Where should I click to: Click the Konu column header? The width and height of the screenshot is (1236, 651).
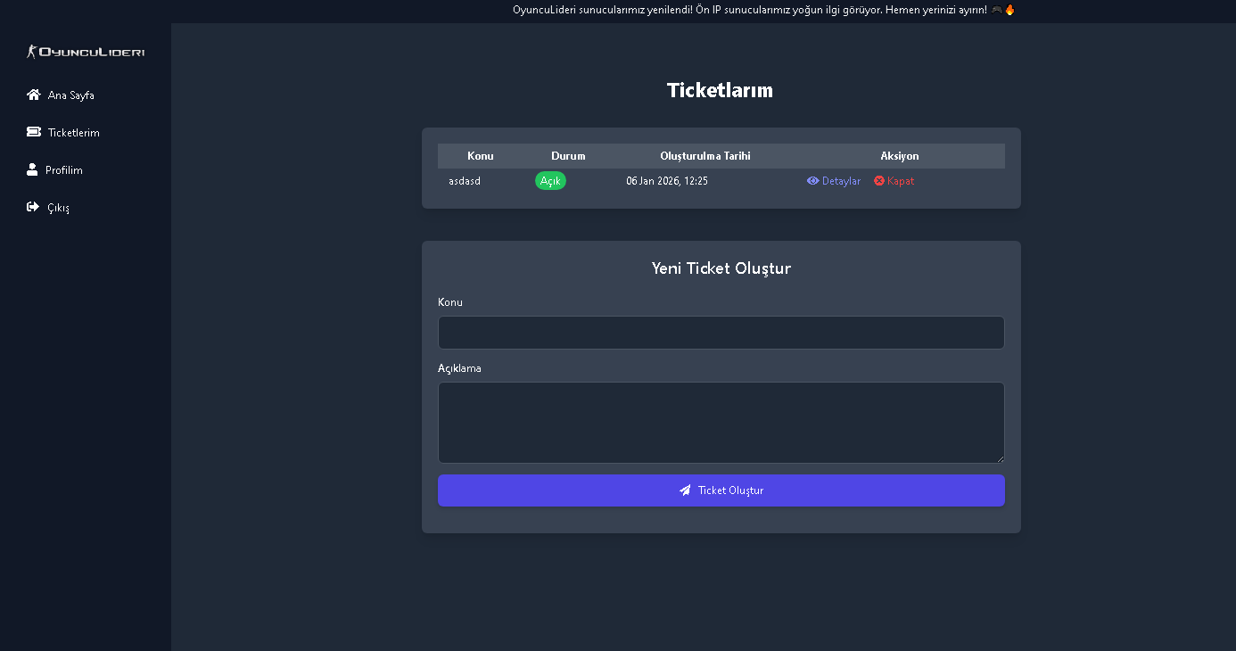[x=481, y=156]
